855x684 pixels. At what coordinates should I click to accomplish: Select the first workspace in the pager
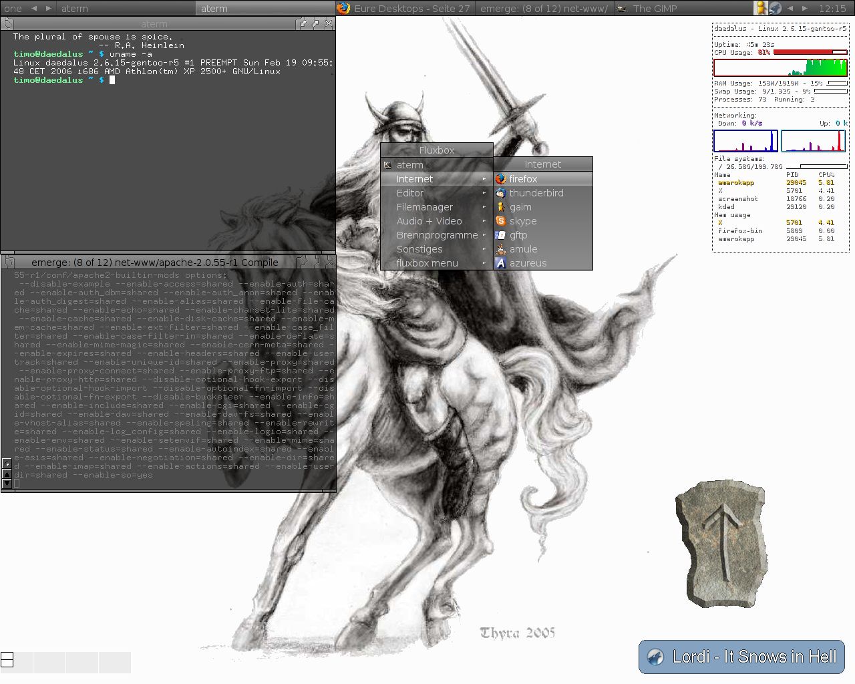coord(17,661)
